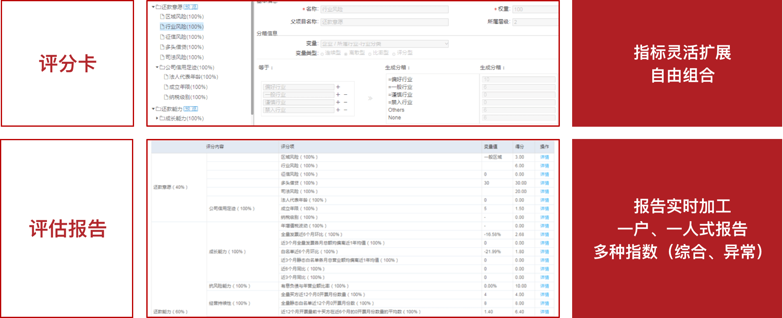Click the double-arrow generate bins icon

click(370, 98)
